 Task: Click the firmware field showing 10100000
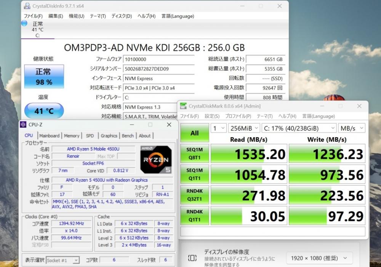pos(159,59)
